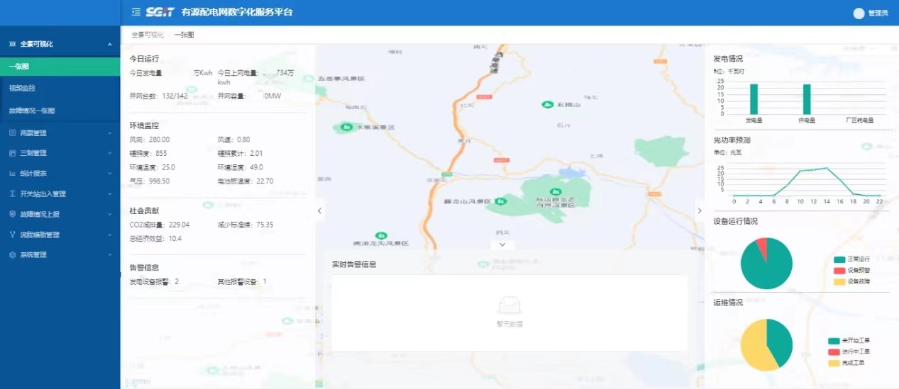Click the 玉皇山 scenic marker on map
Viewport: 899px width, 389px height.
click(547, 104)
